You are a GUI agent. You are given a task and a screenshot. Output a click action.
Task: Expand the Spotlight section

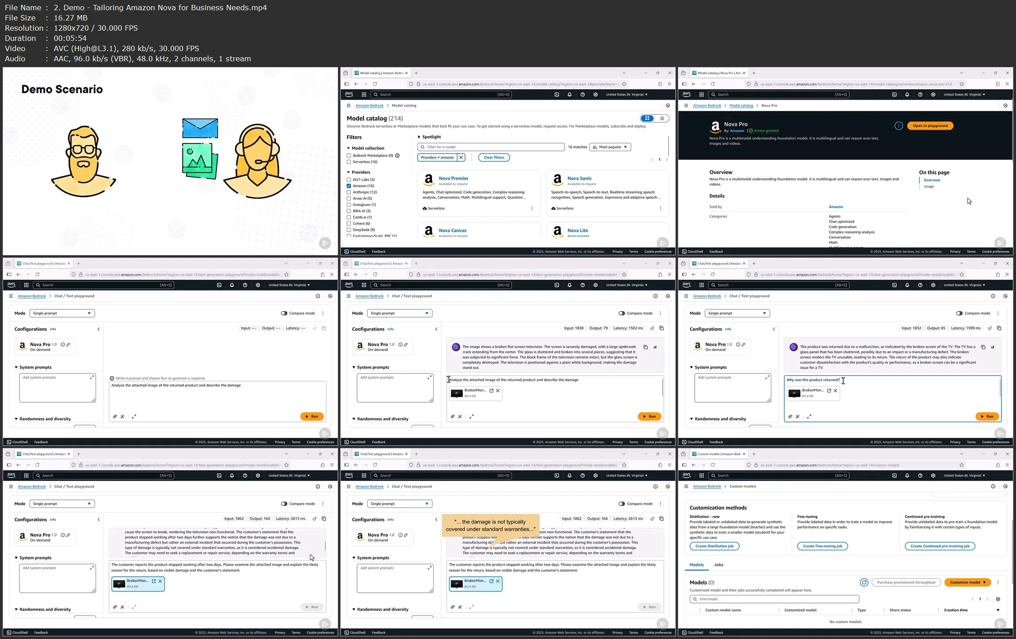point(419,137)
